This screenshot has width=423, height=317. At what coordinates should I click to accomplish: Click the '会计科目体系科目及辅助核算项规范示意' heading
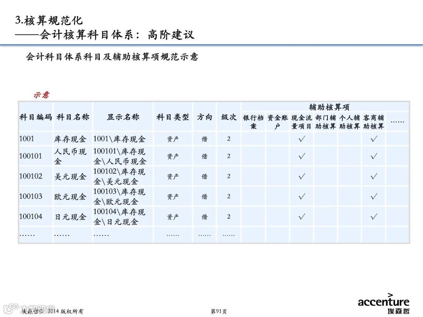pos(112,57)
